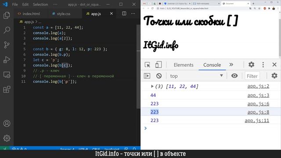Open the Source Control view
Image resolution: width=281 pixels, height=158 pixels.
tap(7, 45)
